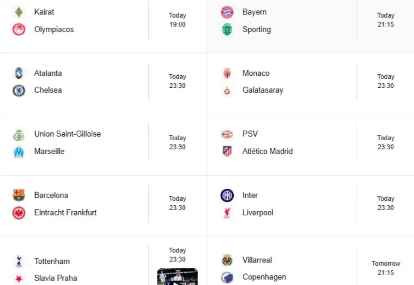The height and width of the screenshot is (285, 414).
Task: Click the Today 19:00 kickoff time
Action: pos(177,20)
